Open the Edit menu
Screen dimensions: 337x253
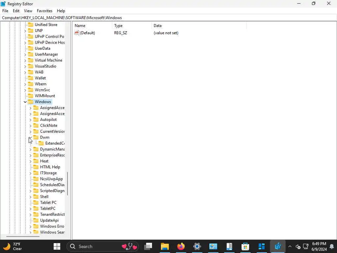[16, 11]
